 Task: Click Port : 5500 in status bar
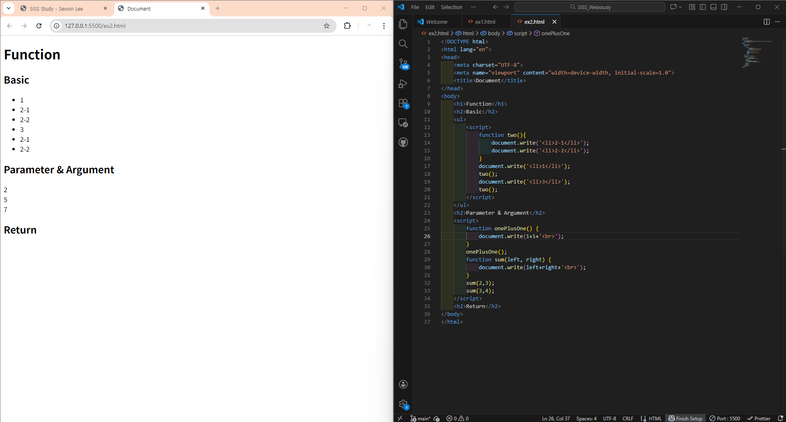[725, 418]
